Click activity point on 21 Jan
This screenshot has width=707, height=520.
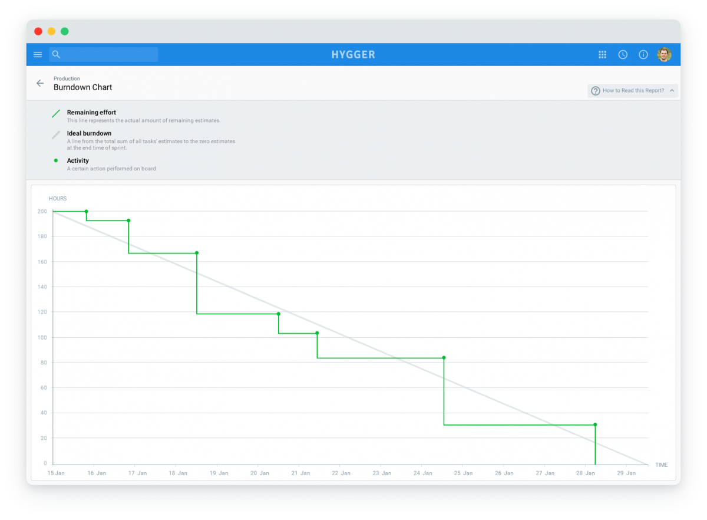pyautogui.click(x=317, y=333)
